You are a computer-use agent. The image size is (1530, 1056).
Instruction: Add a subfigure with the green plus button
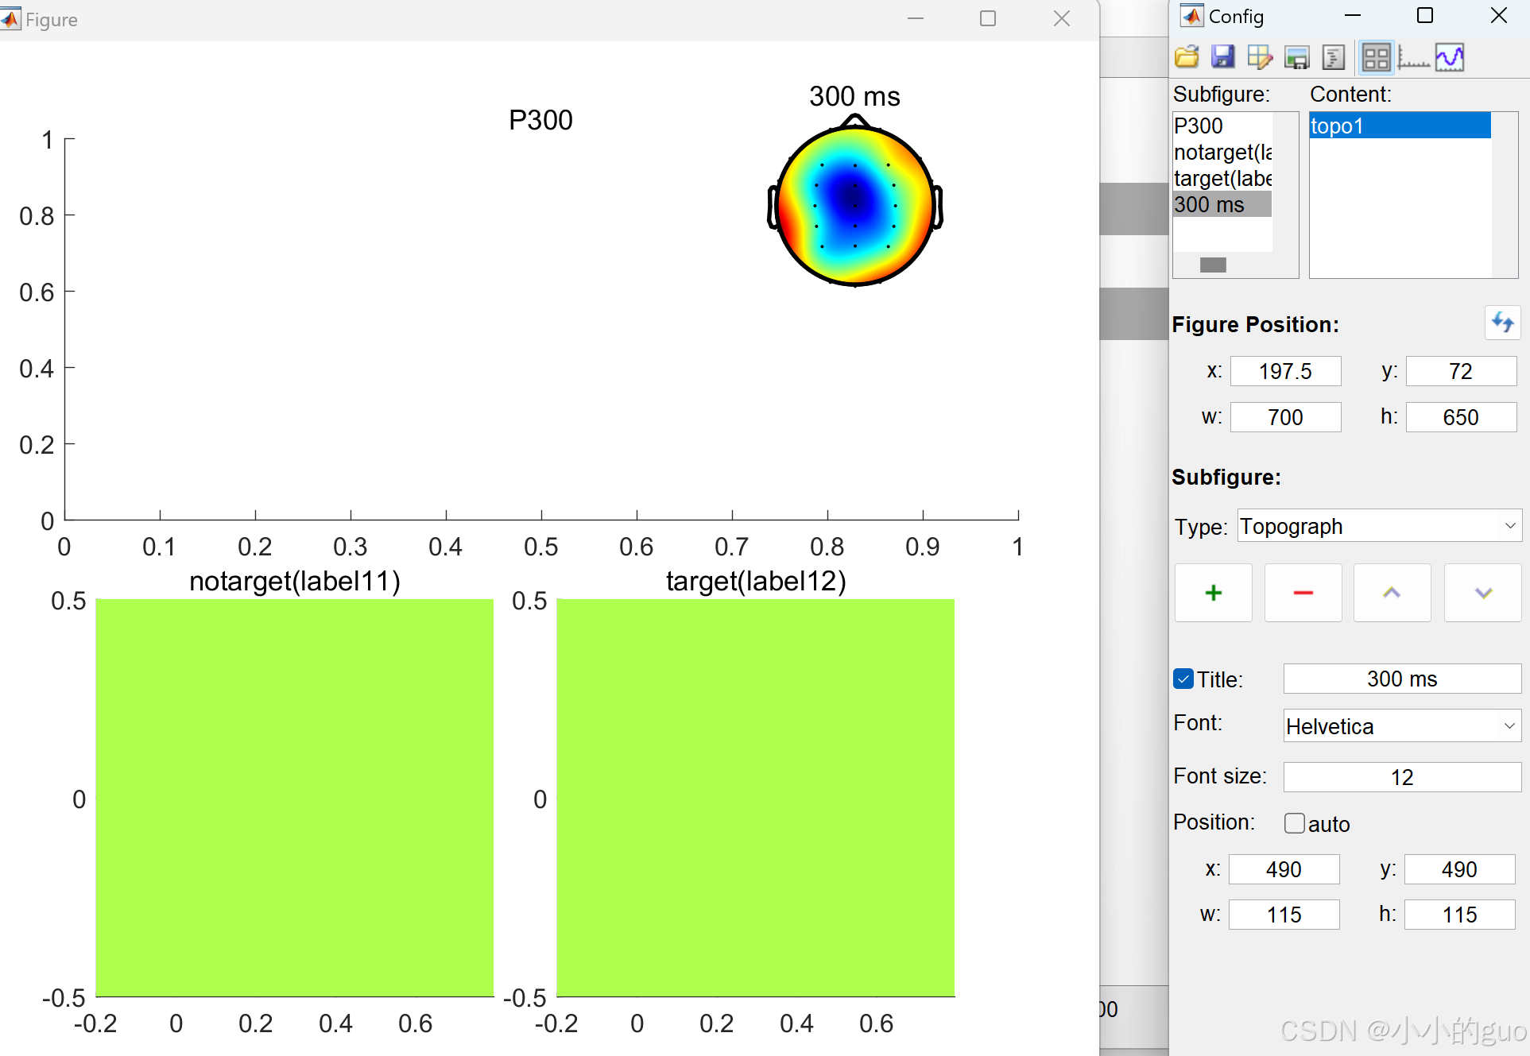pos(1214,593)
